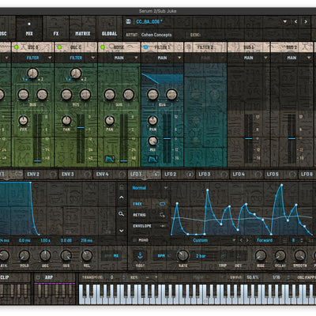This screenshot has width=316, height=316.
Task: Toggle OSC C enable light
Action: pyautogui.click(x=59, y=47)
